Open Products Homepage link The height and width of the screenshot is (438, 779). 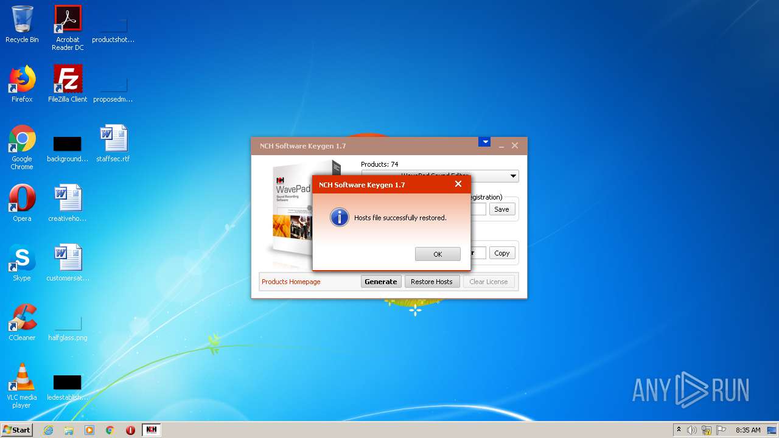(291, 282)
